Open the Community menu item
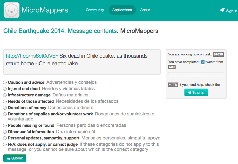This screenshot has height=164, width=238. (x=95, y=10)
